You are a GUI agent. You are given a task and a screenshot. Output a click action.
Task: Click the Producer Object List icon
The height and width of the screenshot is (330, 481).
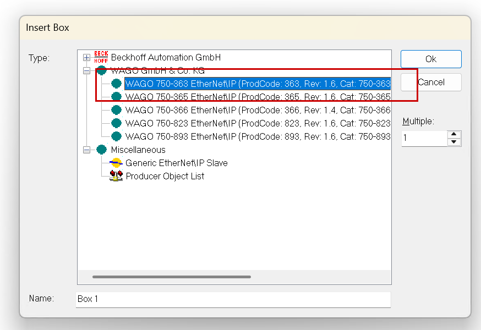pos(116,176)
